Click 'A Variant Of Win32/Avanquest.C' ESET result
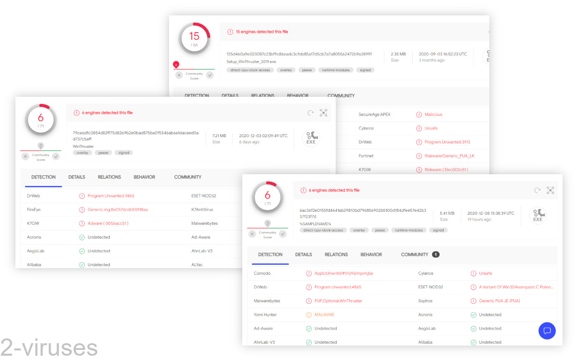The width and height of the screenshot is (578, 361). pos(516,287)
